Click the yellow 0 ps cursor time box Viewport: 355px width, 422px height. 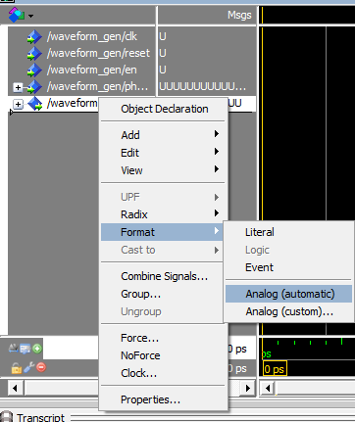[x=275, y=369]
